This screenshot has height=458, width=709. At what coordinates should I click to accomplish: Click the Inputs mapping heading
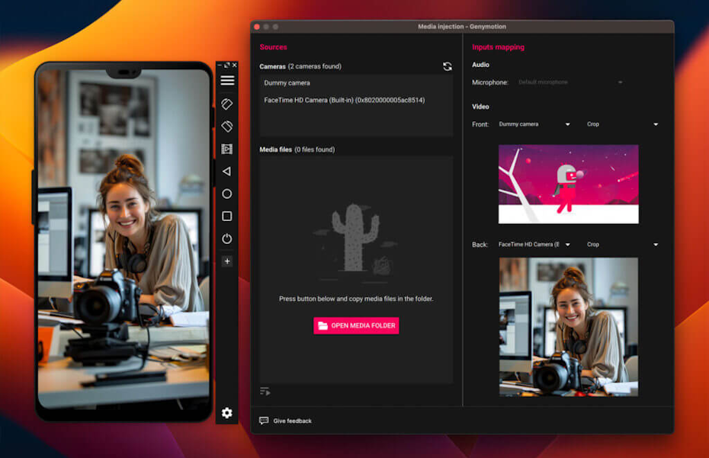(x=498, y=47)
